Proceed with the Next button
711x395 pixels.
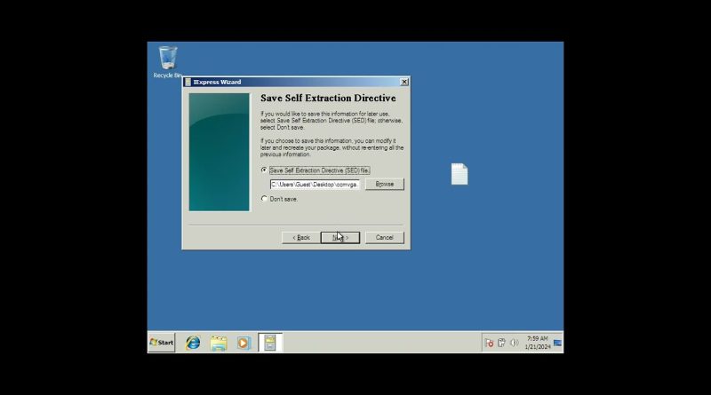click(x=340, y=237)
